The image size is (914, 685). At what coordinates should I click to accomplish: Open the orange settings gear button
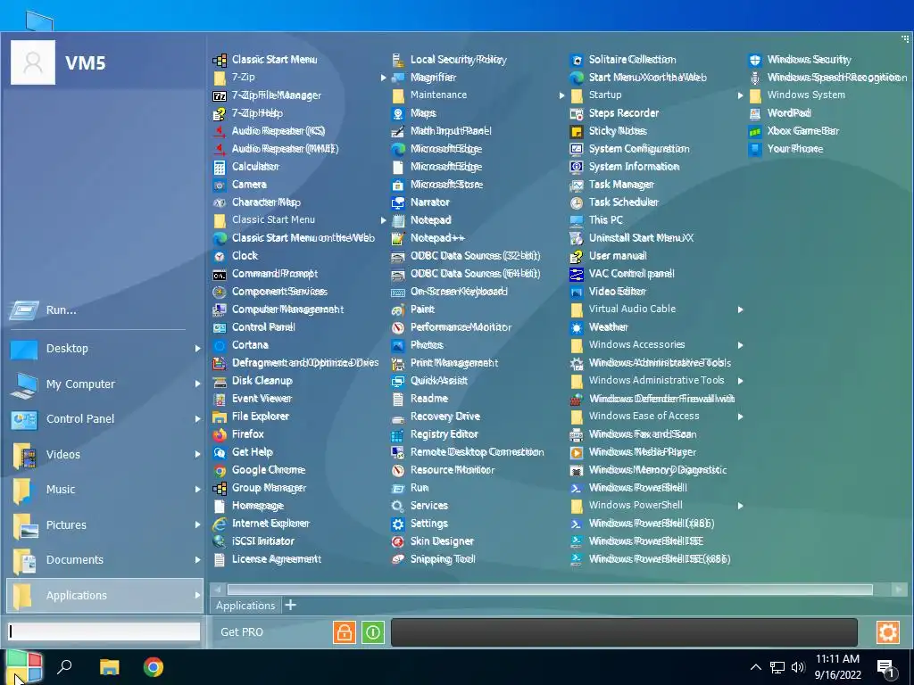[x=888, y=632]
